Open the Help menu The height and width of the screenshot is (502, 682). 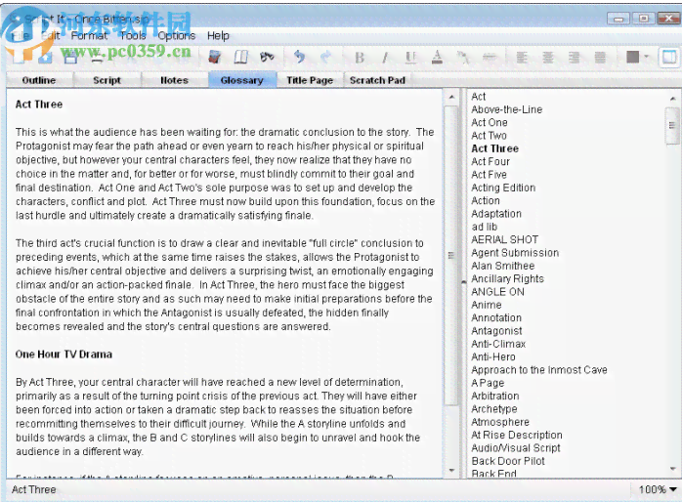[218, 35]
